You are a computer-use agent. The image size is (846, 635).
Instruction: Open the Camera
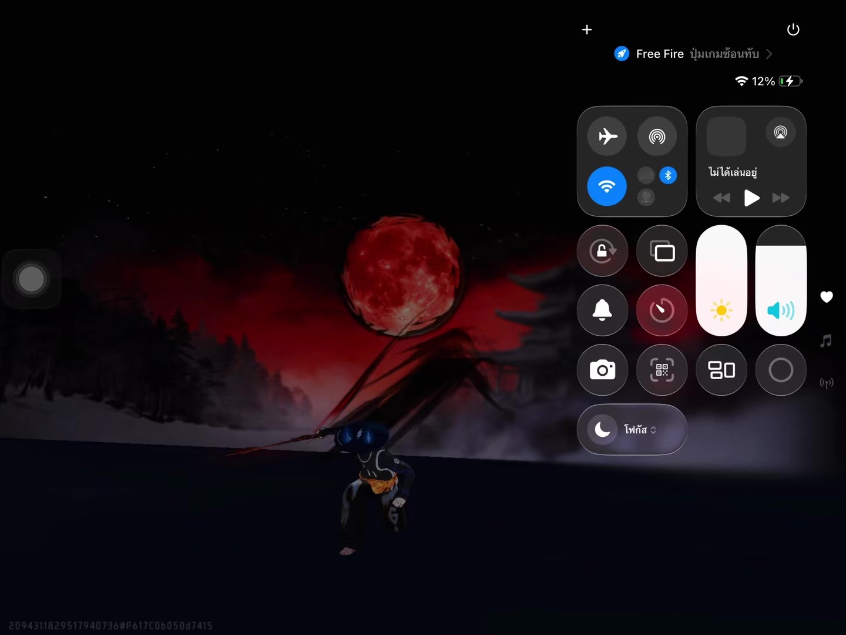pos(603,370)
